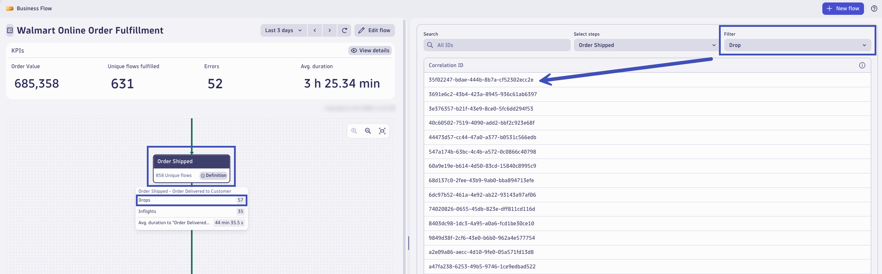
Task: Open the Definition of Order Shipped step
Action: [214, 175]
